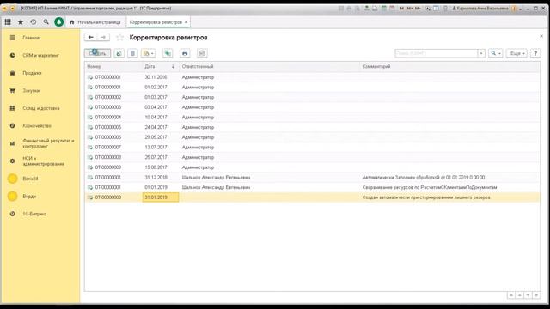This screenshot has width=550, height=309.
Task: Close the Корректировка регистров form
Action: pos(541,36)
